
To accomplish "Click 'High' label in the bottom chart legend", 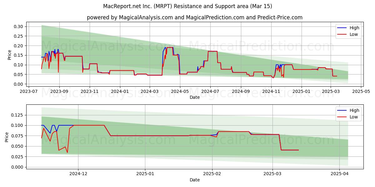I will click(354, 110).
